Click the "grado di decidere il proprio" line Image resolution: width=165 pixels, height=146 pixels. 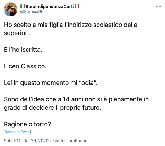pos(42,108)
